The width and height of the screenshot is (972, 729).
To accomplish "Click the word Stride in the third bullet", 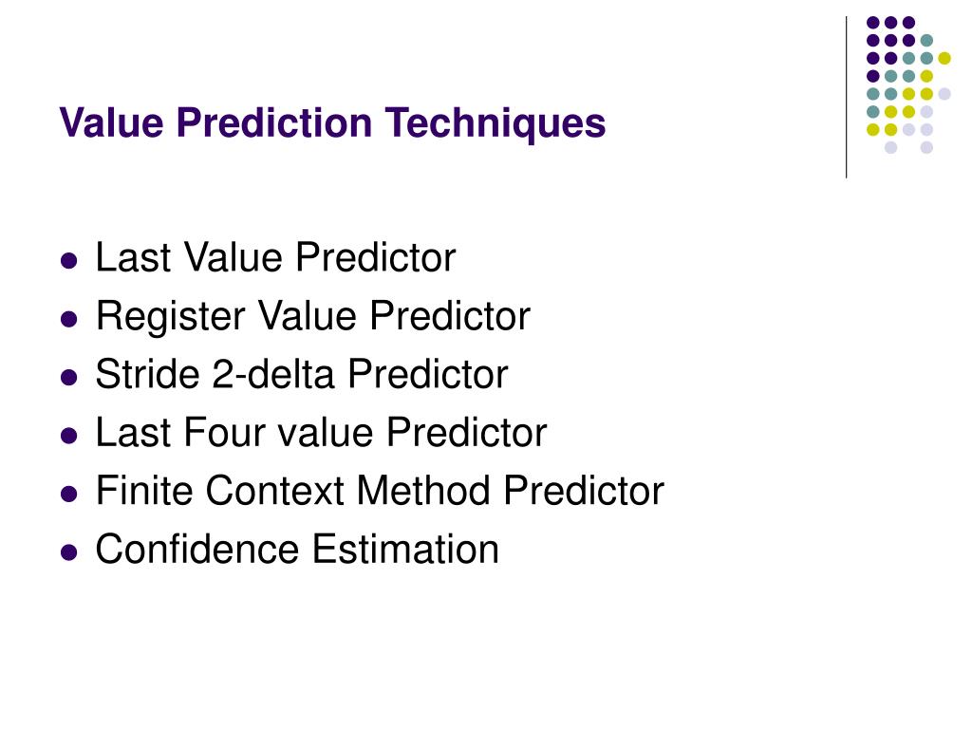I will pos(147,374).
